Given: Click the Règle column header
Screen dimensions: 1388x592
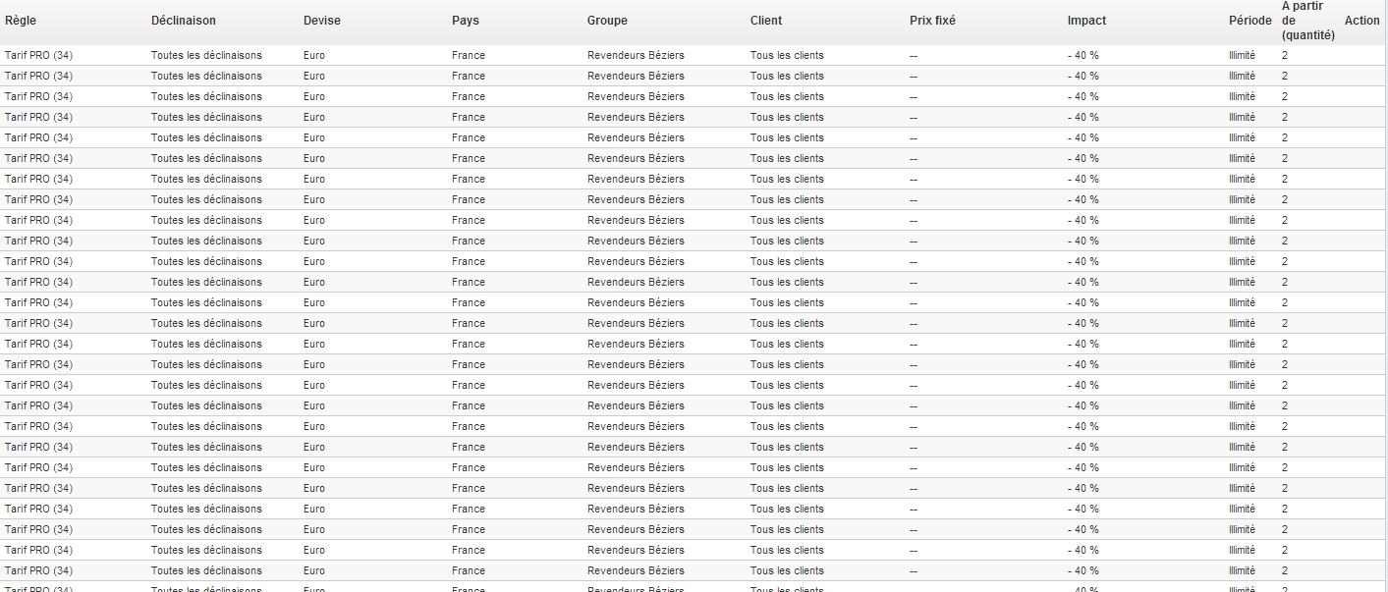Looking at the screenshot, I should coord(19,21).
